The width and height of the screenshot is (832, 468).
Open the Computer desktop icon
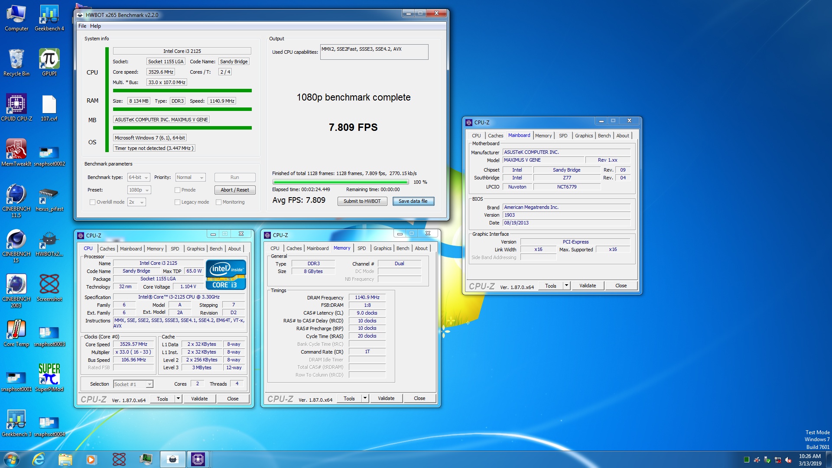coord(16,18)
